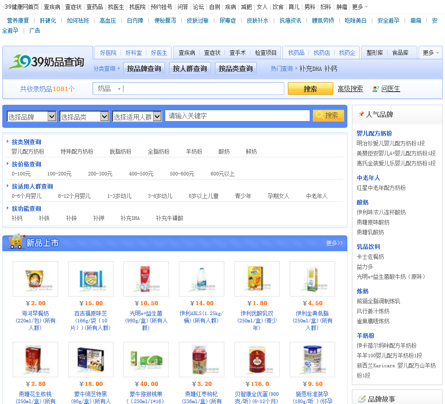445x404 pixels.
Task: Open the 选择品类 dropdown
Action: click(x=84, y=117)
